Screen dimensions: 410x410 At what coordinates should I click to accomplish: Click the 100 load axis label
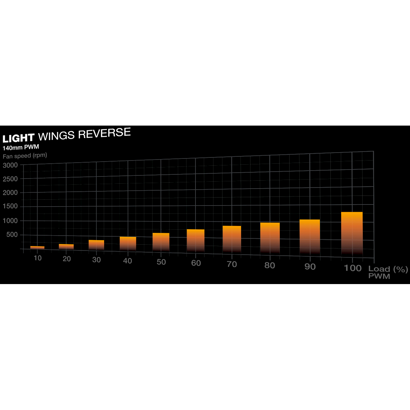click(353, 268)
